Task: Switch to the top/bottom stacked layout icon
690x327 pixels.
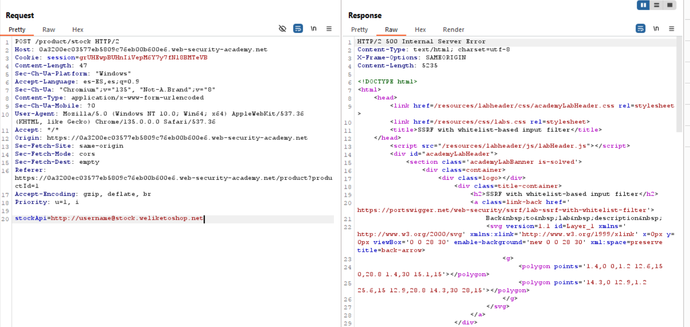Action: pos(657,5)
